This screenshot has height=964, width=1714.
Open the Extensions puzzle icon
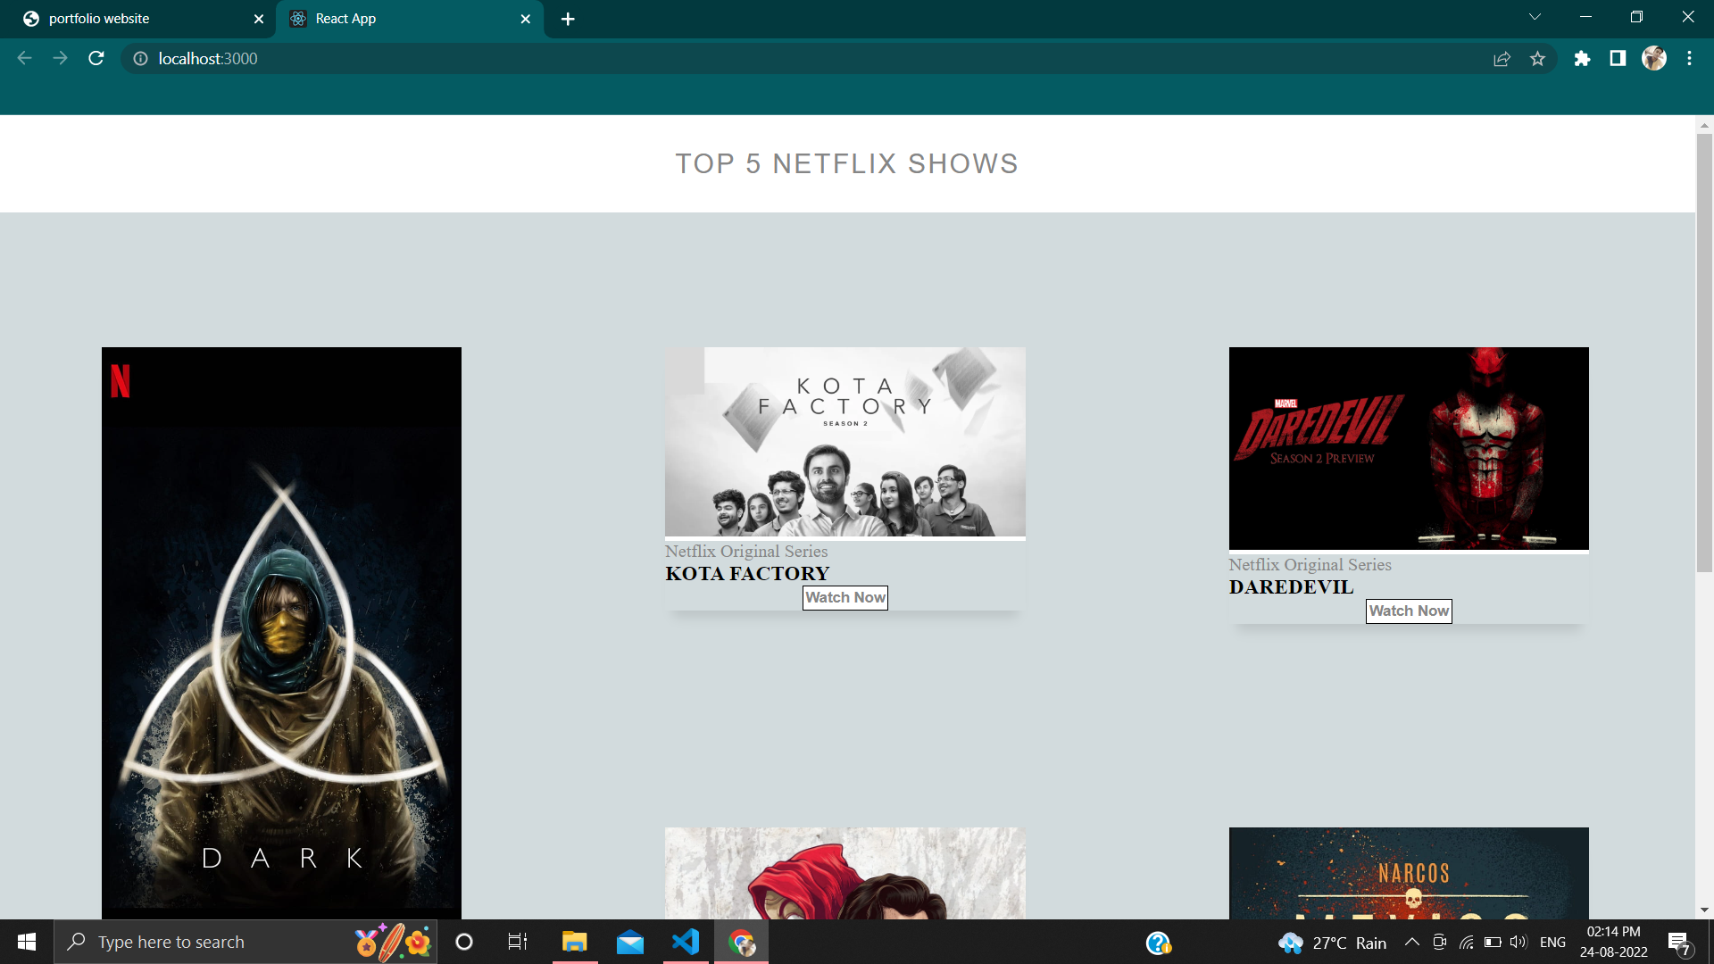(x=1582, y=59)
